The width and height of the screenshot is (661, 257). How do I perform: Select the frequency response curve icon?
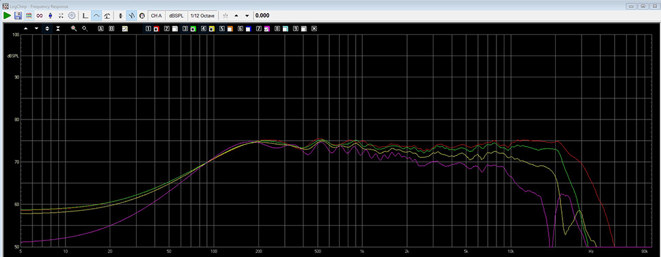(97, 16)
